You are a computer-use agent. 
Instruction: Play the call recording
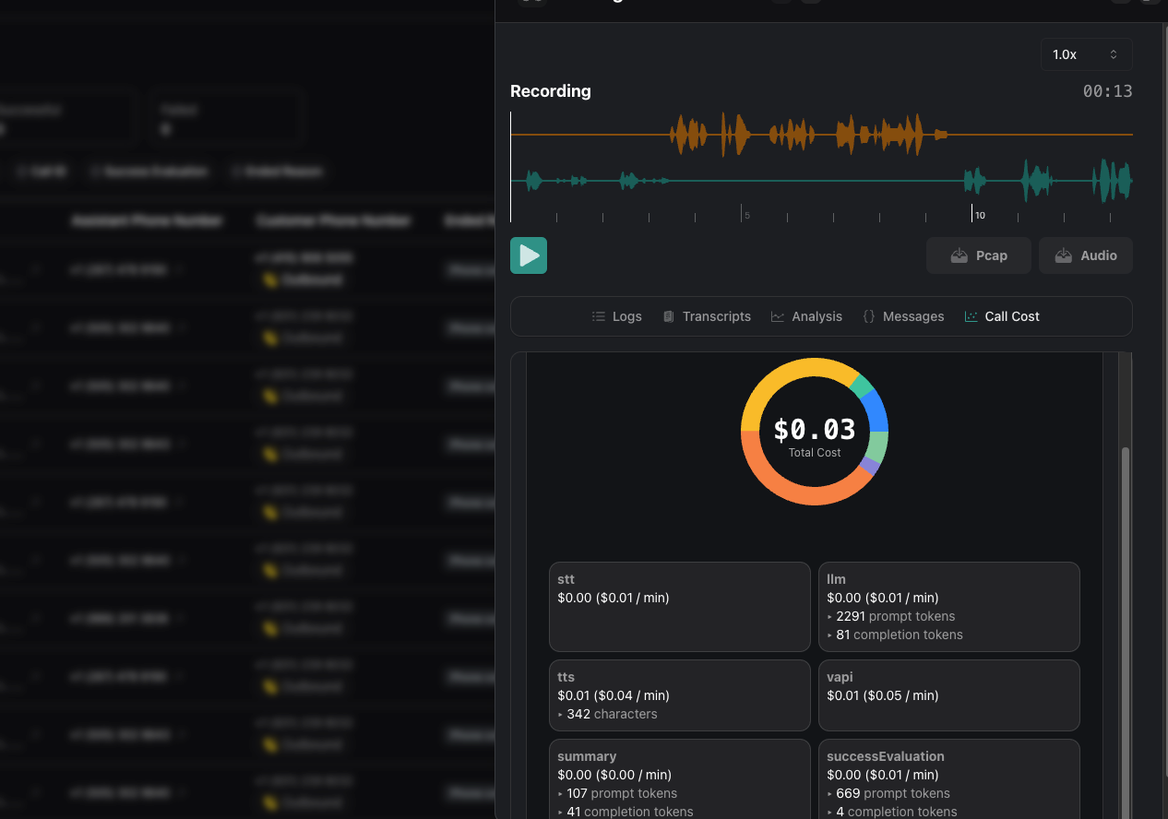[529, 255]
